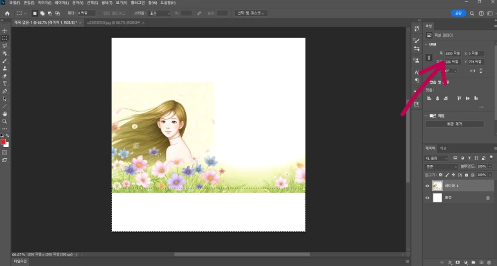The width and height of the screenshot is (497, 266).
Task: Select the Move tool
Action: tap(5, 30)
